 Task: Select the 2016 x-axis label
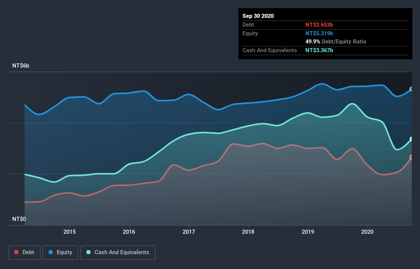click(x=129, y=232)
